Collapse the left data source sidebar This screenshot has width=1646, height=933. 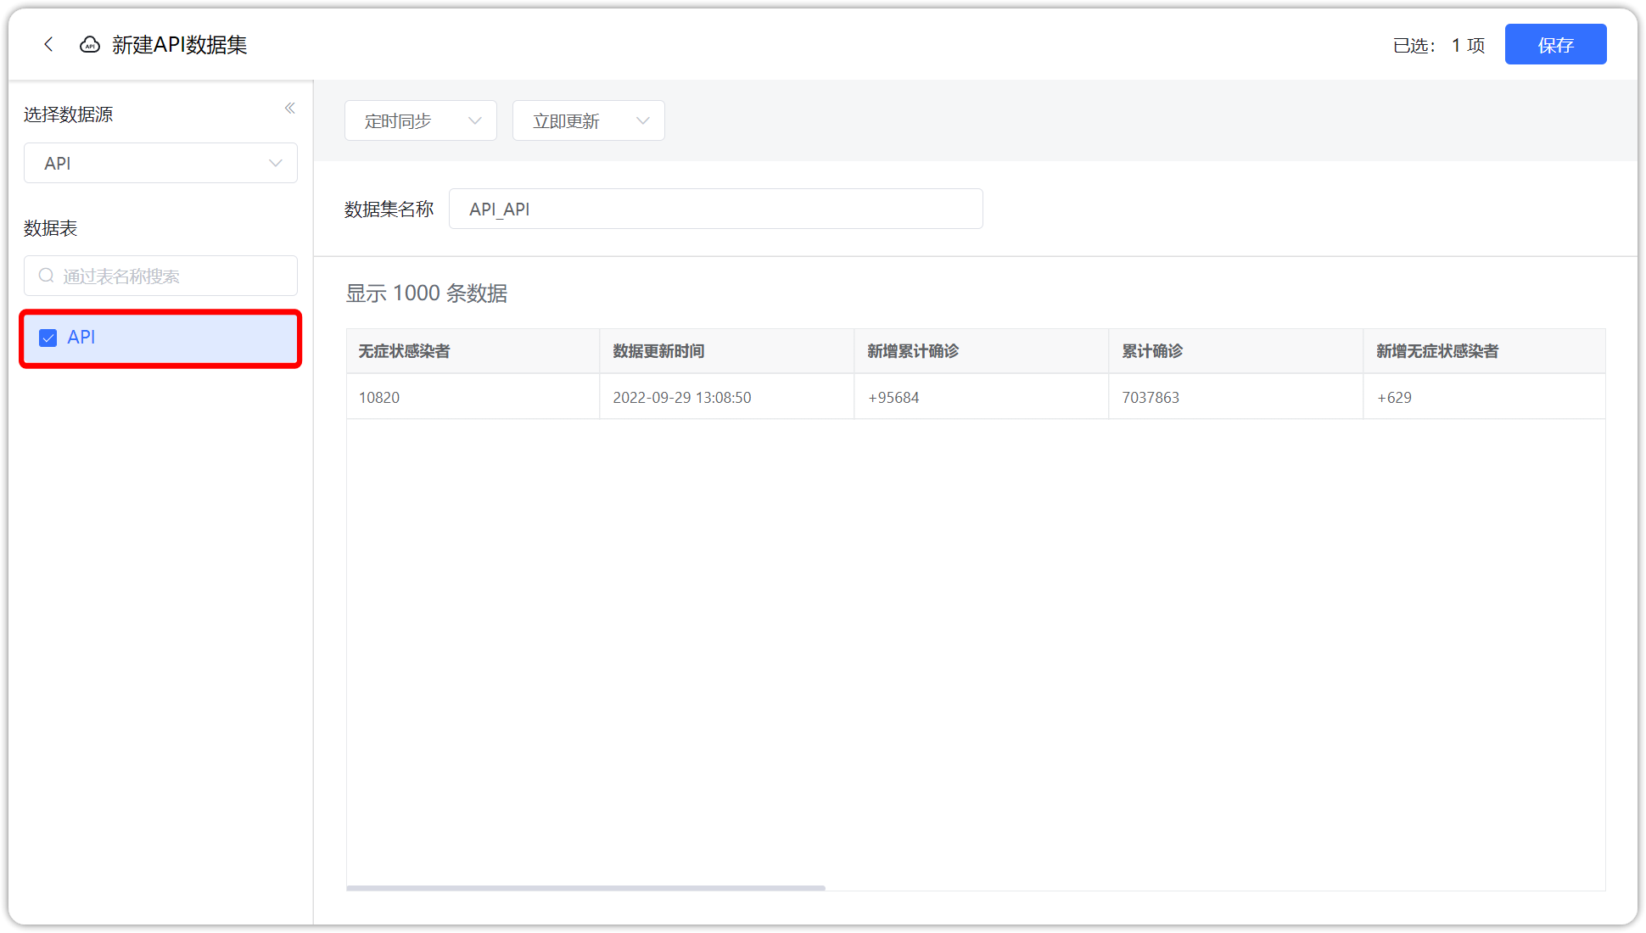[x=289, y=108]
